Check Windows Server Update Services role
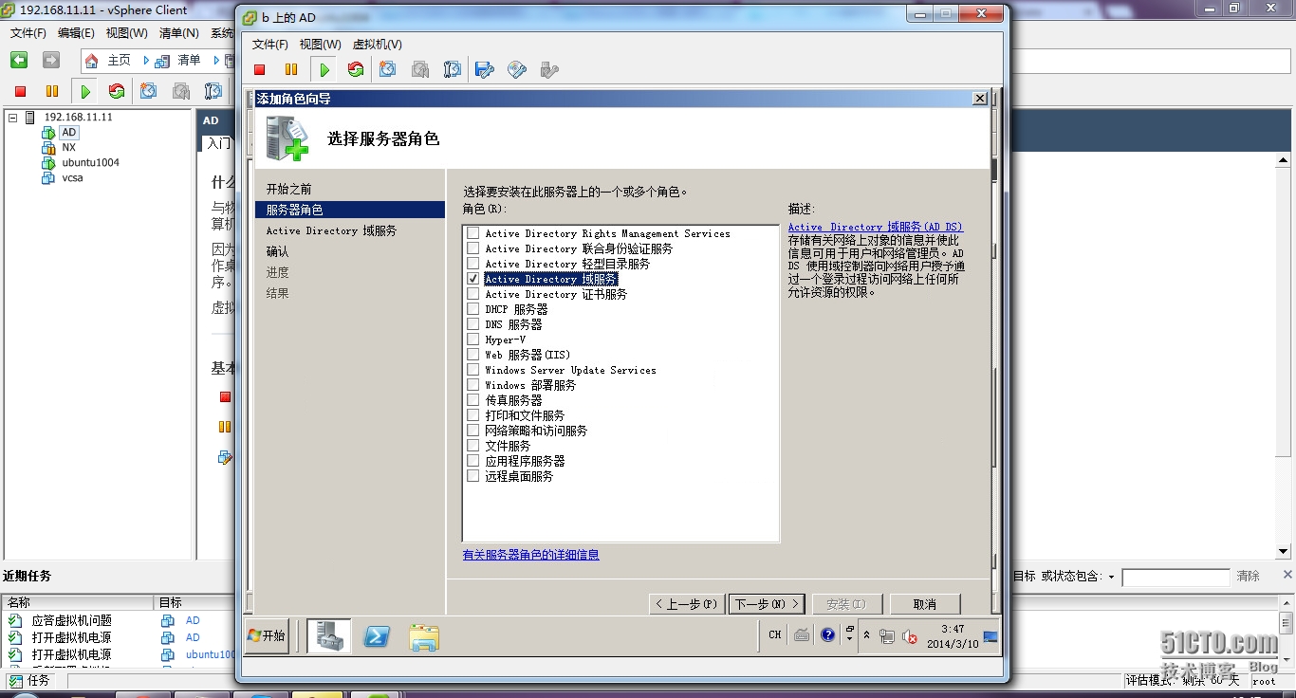This screenshot has height=698, width=1296. point(472,370)
